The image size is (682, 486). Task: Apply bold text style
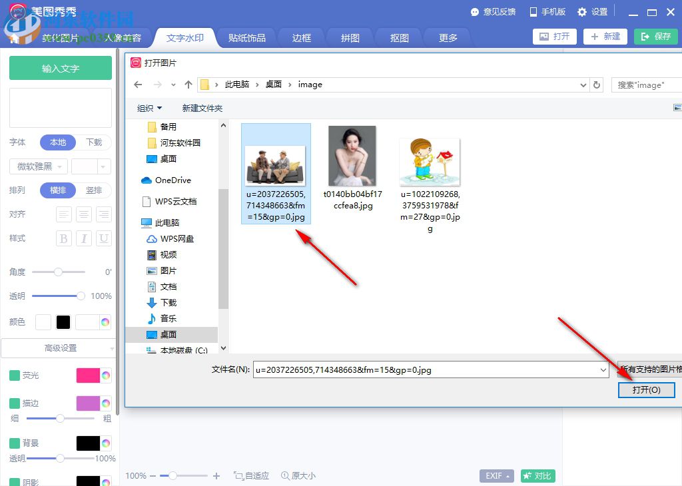pyautogui.click(x=63, y=238)
